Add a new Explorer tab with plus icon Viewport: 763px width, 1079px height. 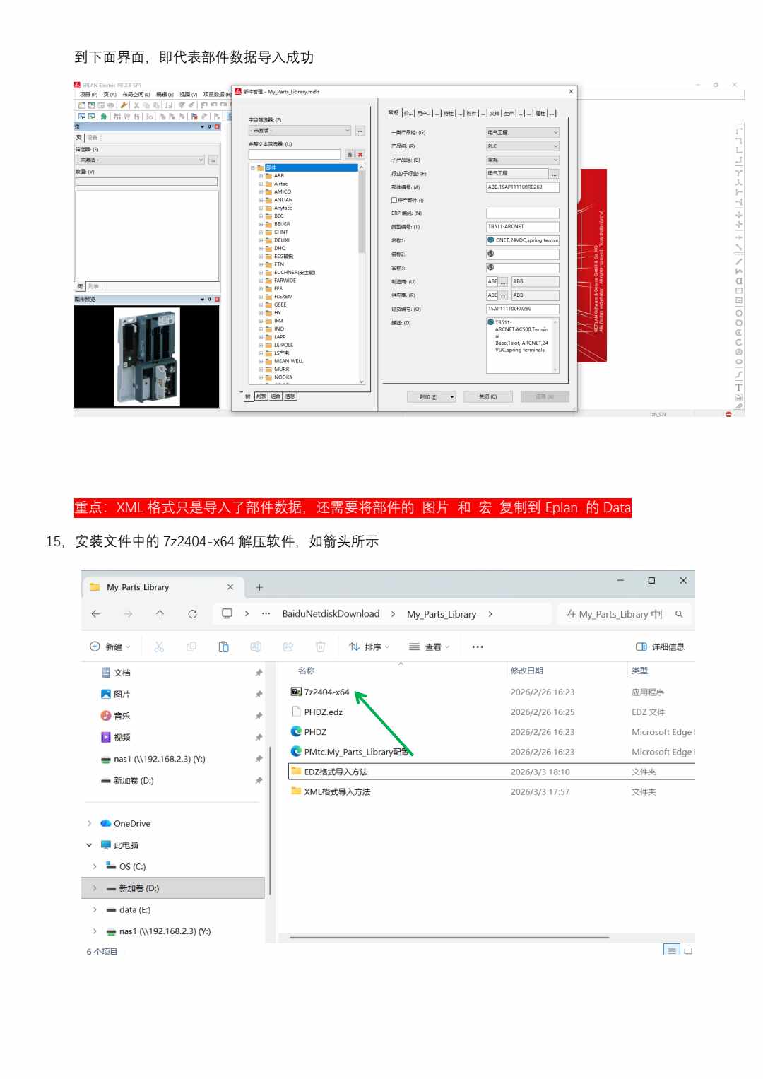[x=259, y=587]
